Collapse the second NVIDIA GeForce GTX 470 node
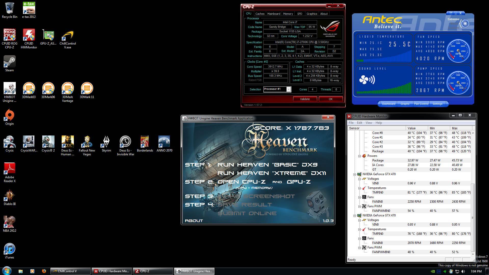Viewport: 489px width, 275px height. [x=355, y=215]
